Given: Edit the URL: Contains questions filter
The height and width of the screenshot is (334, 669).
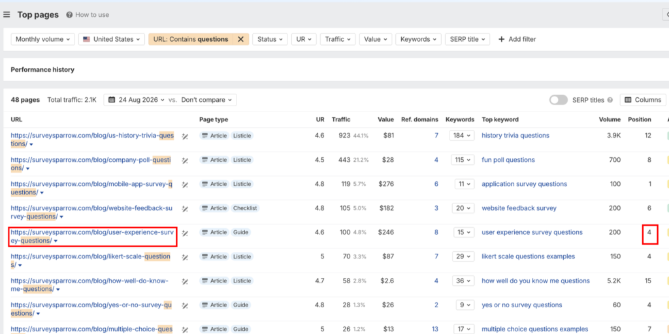Looking at the screenshot, I should pyautogui.click(x=191, y=39).
